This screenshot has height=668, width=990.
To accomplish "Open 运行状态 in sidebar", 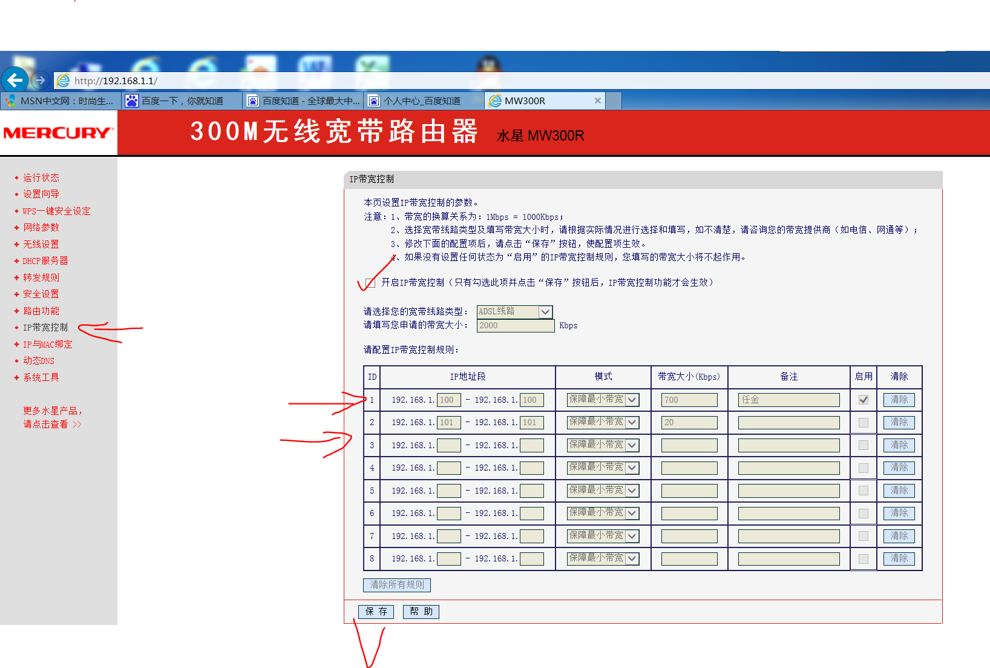I will (41, 177).
